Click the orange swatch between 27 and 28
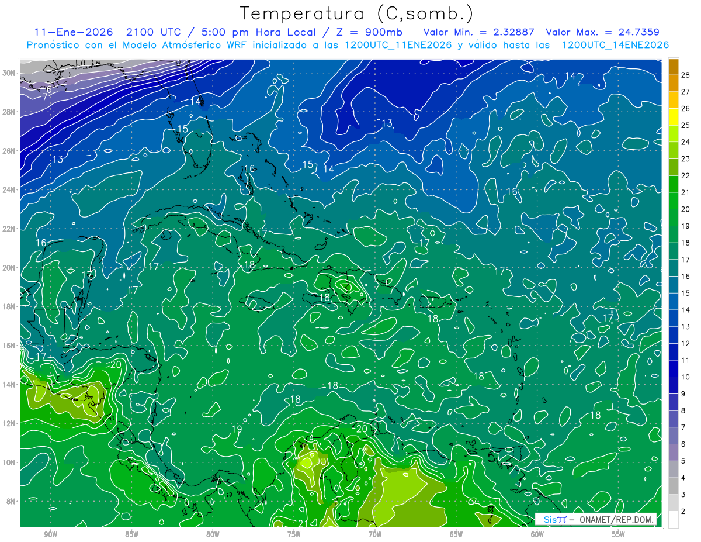Screen dimensions: 701x542 [674, 84]
